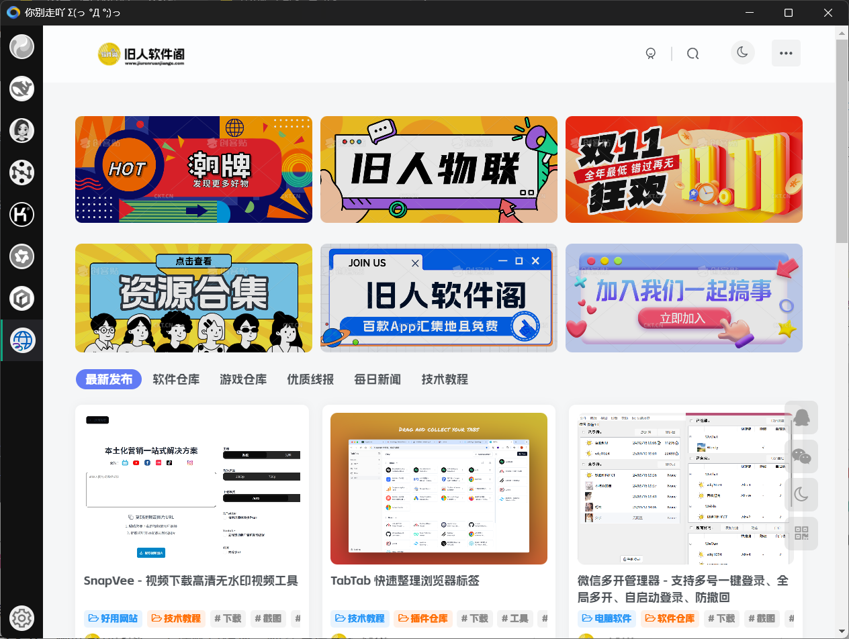Open settings gear at sidebar bottom

[x=21, y=618]
